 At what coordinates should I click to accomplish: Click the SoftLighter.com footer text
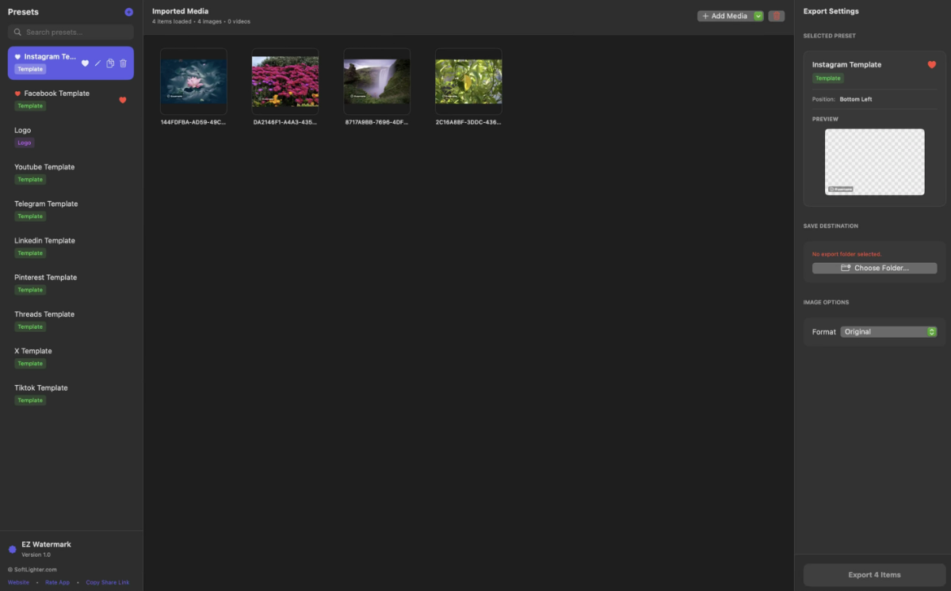32,570
